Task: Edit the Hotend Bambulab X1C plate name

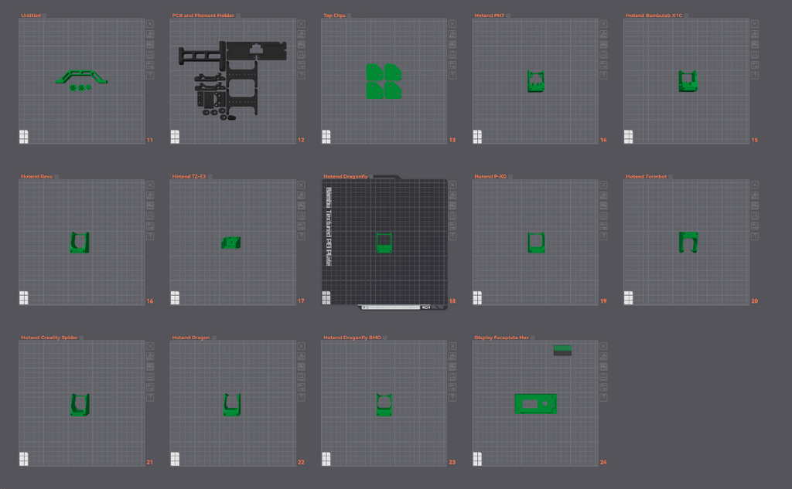Action: coord(686,15)
